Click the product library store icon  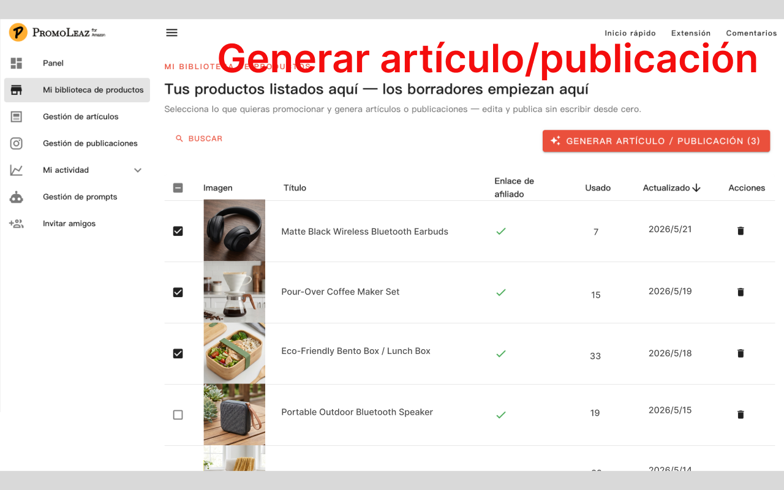(x=17, y=90)
